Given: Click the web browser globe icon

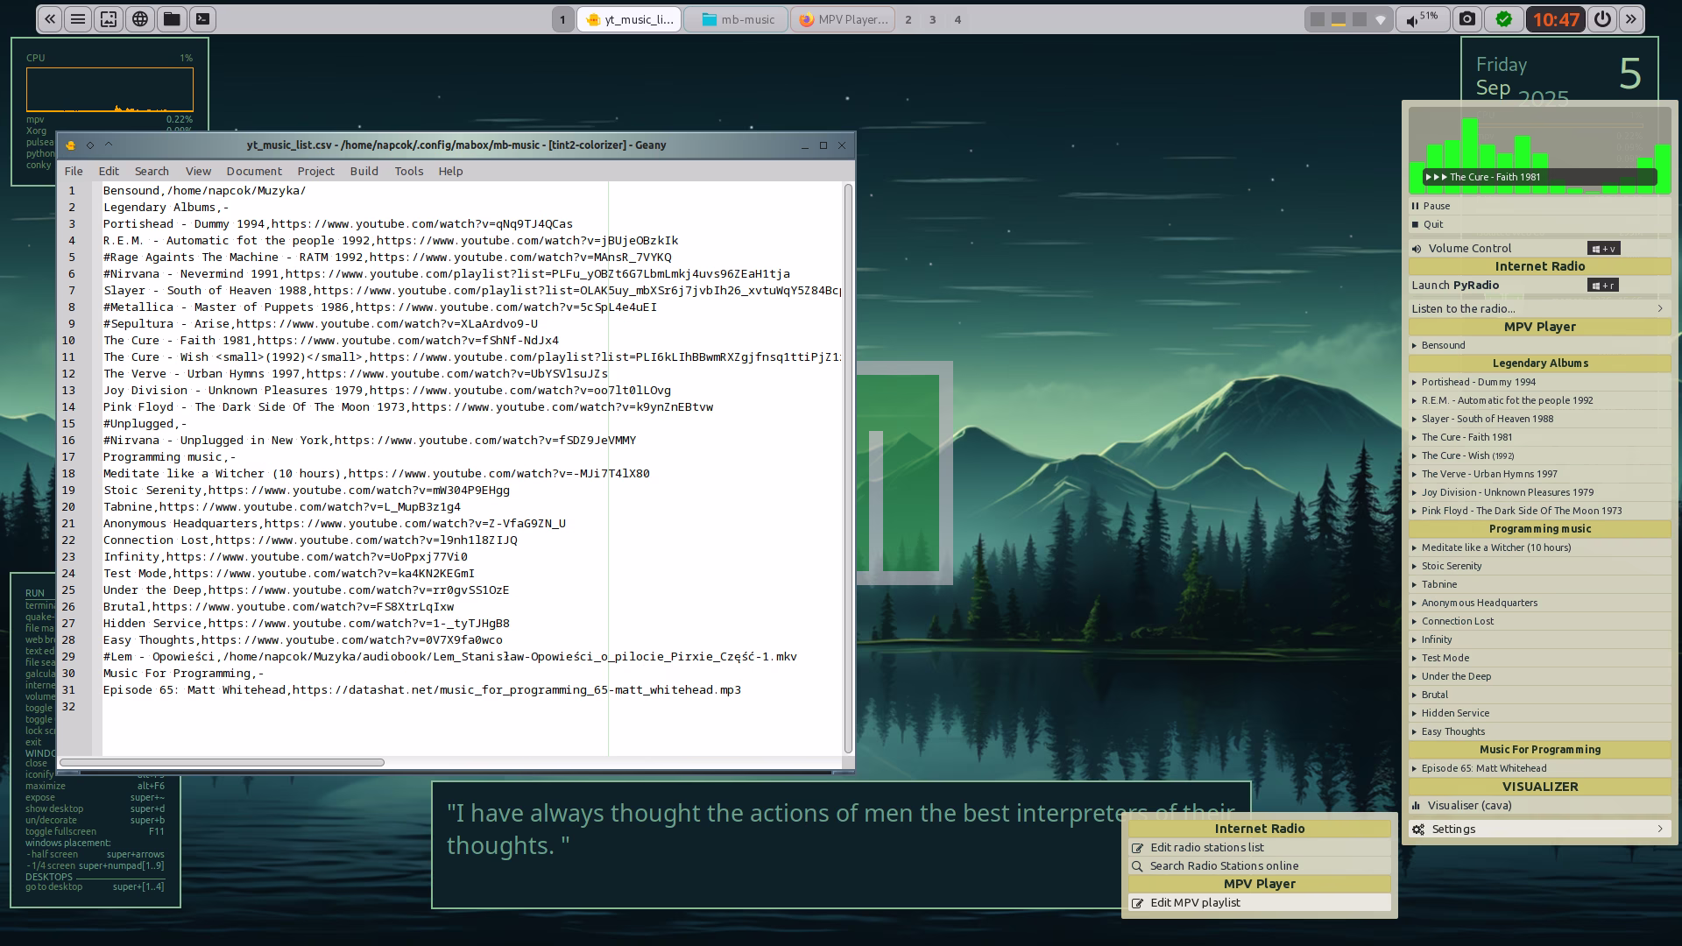Looking at the screenshot, I should pyautogui.click(x=140, y=19).
